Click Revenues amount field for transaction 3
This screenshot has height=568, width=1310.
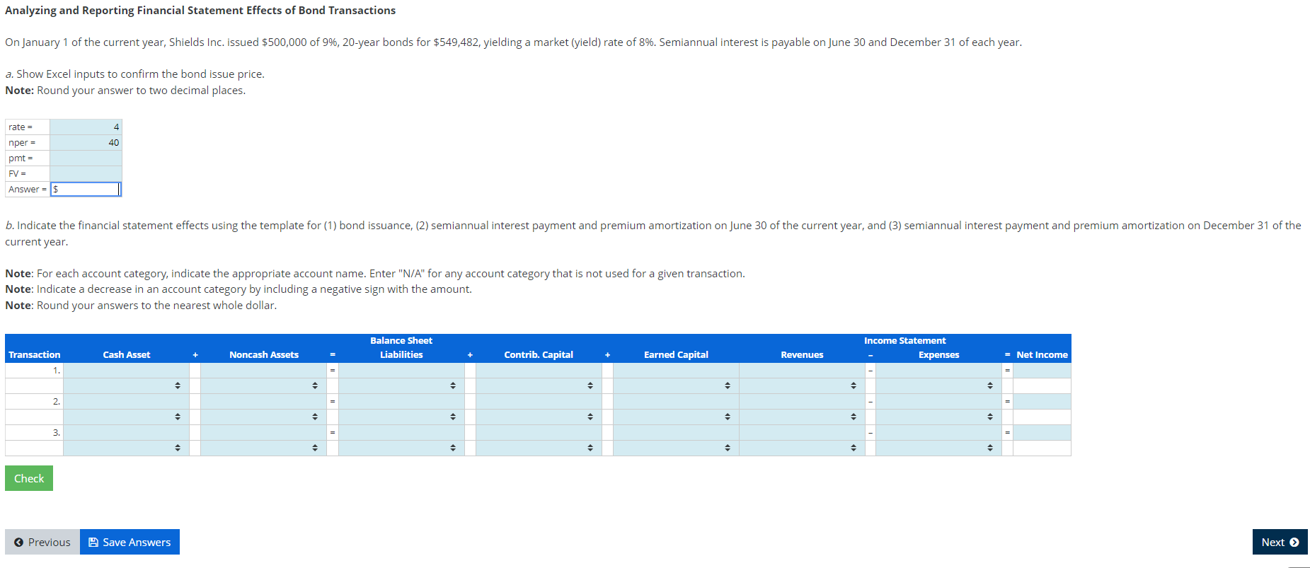802,432
